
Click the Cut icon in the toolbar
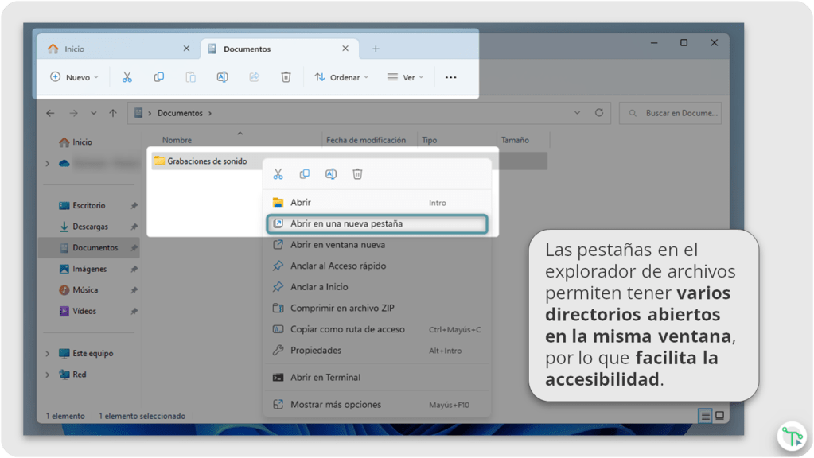coord(127,77)
